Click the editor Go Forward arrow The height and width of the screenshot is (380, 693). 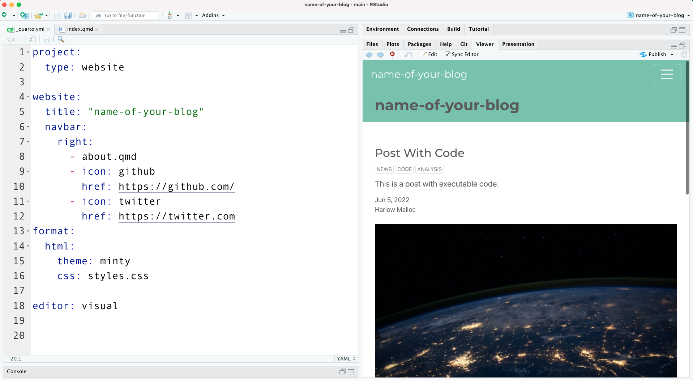click(18, 39)
